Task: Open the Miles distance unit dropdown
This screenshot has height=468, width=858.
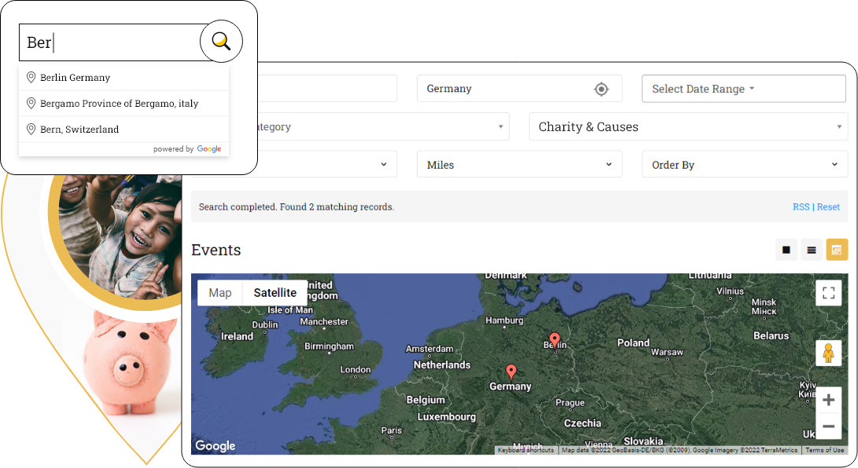Action: pyautogui.click(x=519, y=165)
